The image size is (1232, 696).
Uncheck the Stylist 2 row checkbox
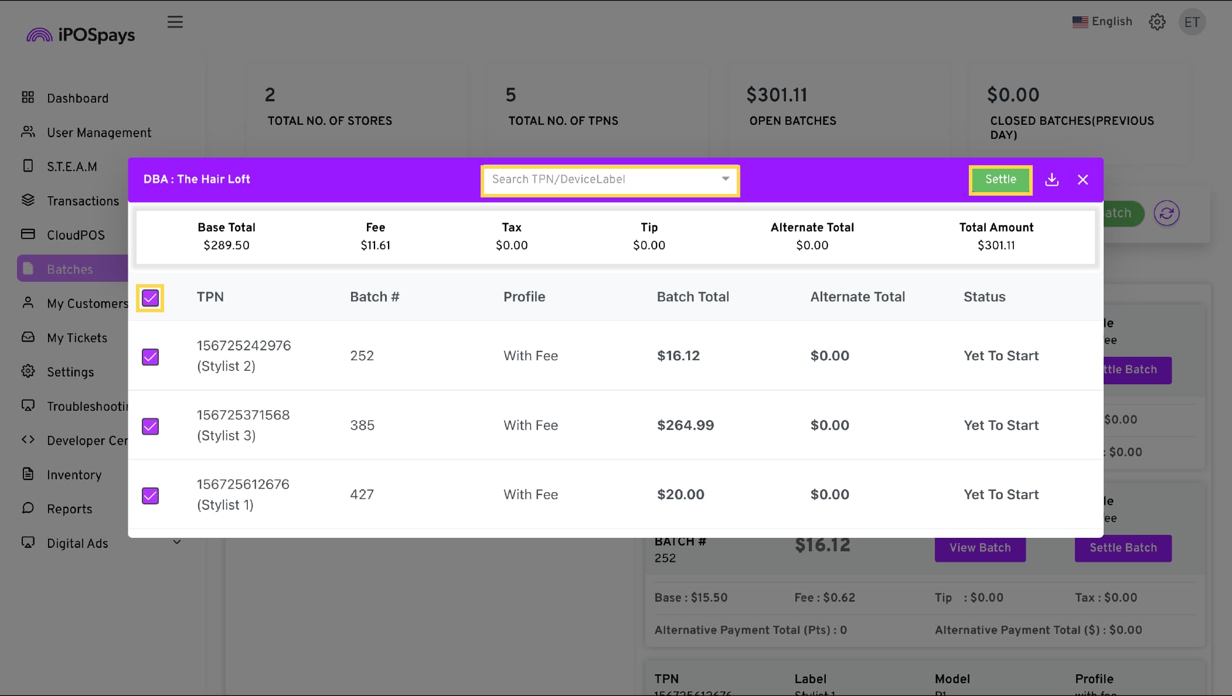150,357
